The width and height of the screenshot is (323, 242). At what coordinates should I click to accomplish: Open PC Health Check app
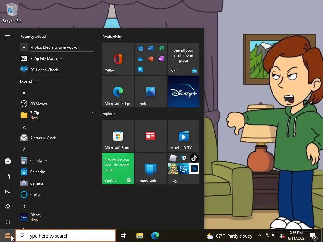[57, 70]
